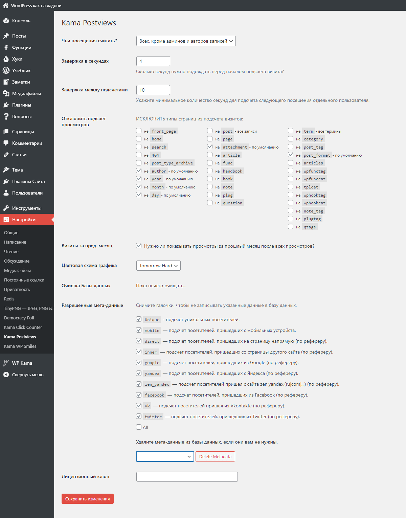Open Kama Click Counter settings submenu

[23, 327]
